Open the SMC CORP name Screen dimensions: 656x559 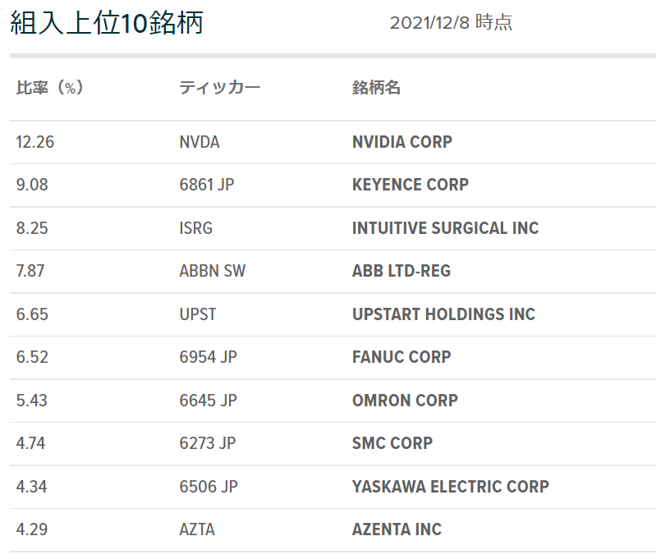click(392, 443)
